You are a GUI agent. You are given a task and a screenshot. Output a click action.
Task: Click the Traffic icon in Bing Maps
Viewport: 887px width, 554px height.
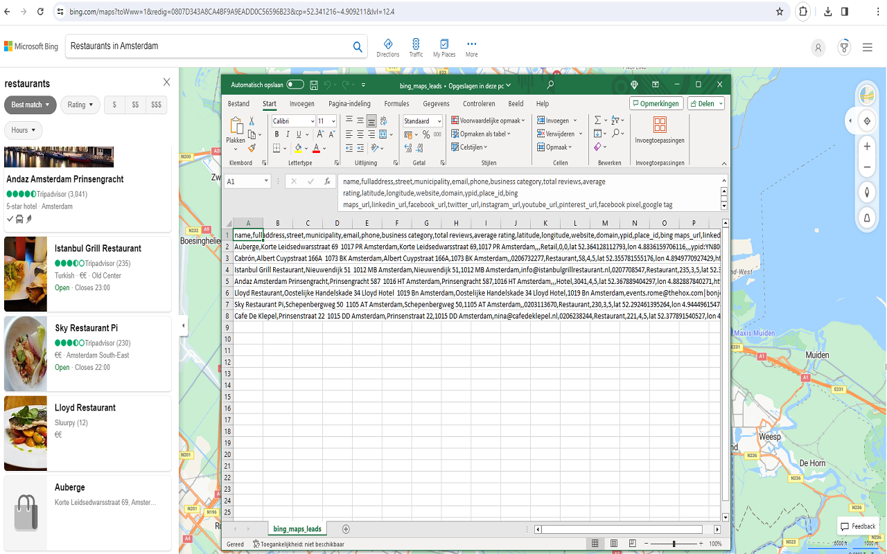(x=416, y=47)
